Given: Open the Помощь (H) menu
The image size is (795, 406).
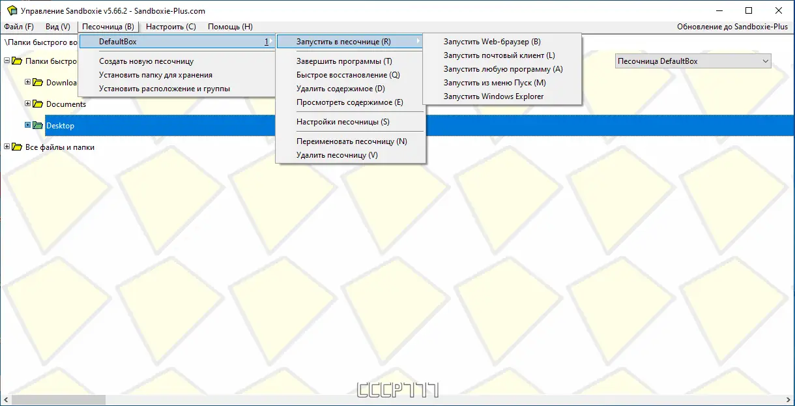Looking at the screenshot, I should coord(230,27).
